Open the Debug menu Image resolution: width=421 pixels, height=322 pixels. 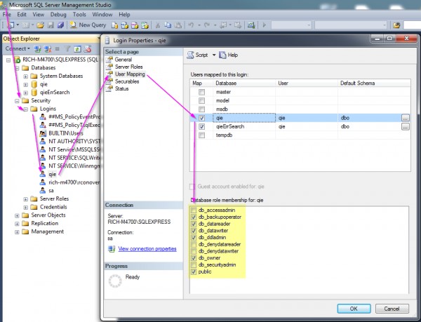(58, 15)
